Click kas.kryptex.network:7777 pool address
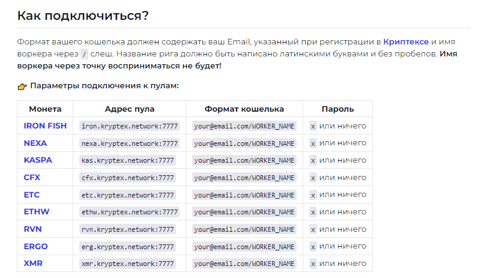Screen dimensions: 481x278 [128, 160]
